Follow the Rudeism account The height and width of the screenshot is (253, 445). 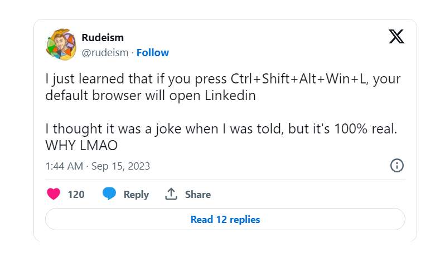pos(153,53)
